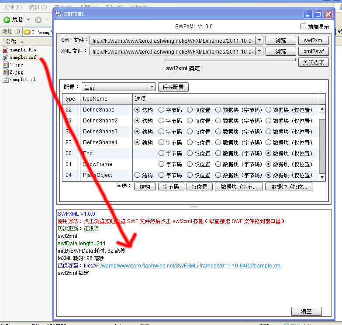Viewport: 342px width, 325px height.
Task: Click 全选 数据块（仅位... button
Action: click(x=289, y=186)
